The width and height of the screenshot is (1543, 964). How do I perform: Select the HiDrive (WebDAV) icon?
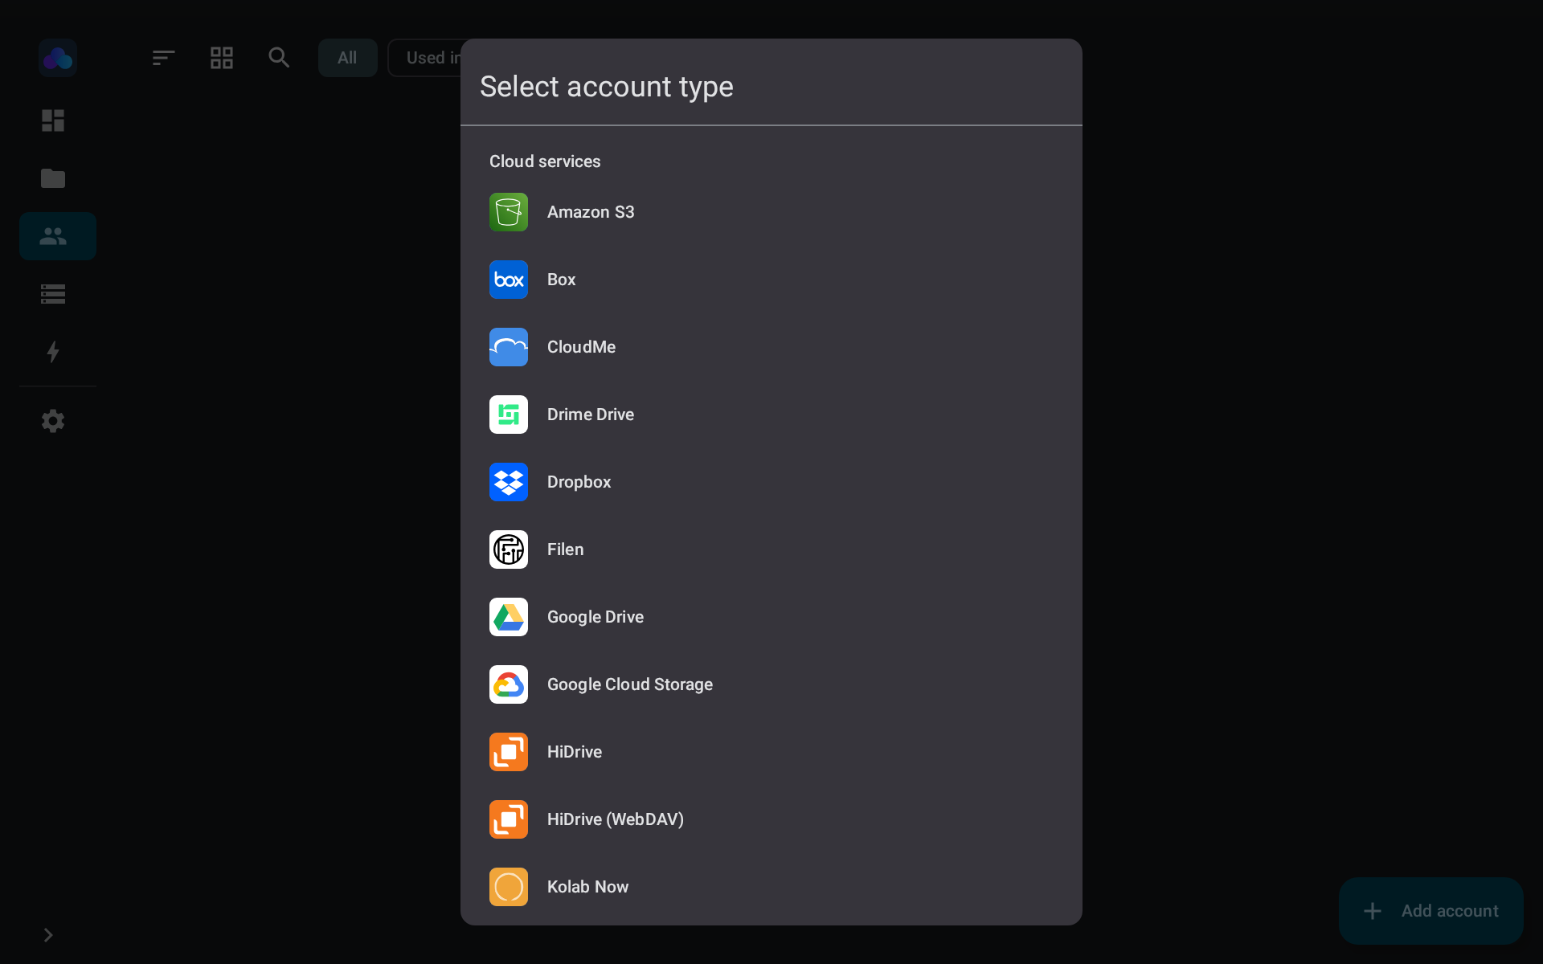509,819
